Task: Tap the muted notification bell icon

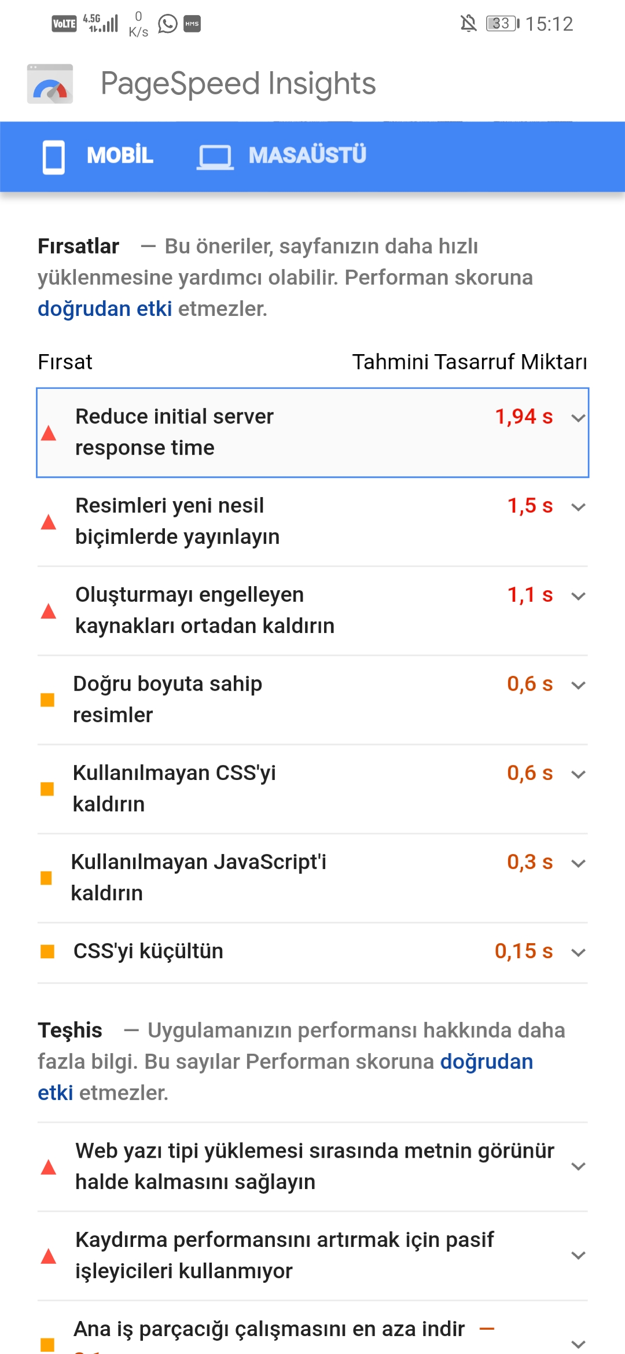Action: pyautogui.click(x=468, y=24)
